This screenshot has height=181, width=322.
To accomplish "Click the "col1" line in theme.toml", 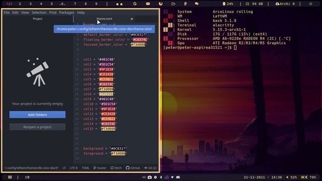I will pos(99,59).
